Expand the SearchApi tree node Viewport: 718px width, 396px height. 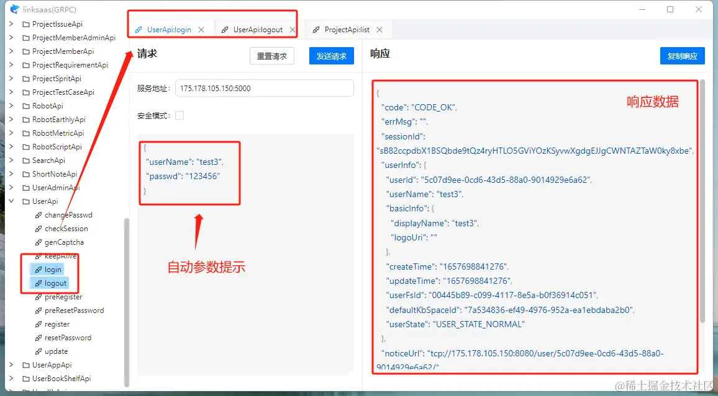(11, 160)
